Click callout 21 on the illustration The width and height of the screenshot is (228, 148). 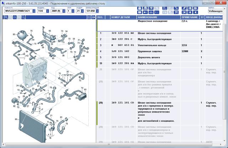click(51, 116)
